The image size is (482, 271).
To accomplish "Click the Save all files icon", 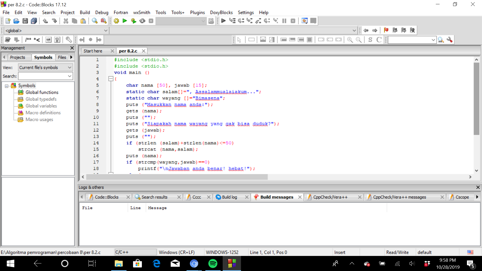I will tap(34, 21).
